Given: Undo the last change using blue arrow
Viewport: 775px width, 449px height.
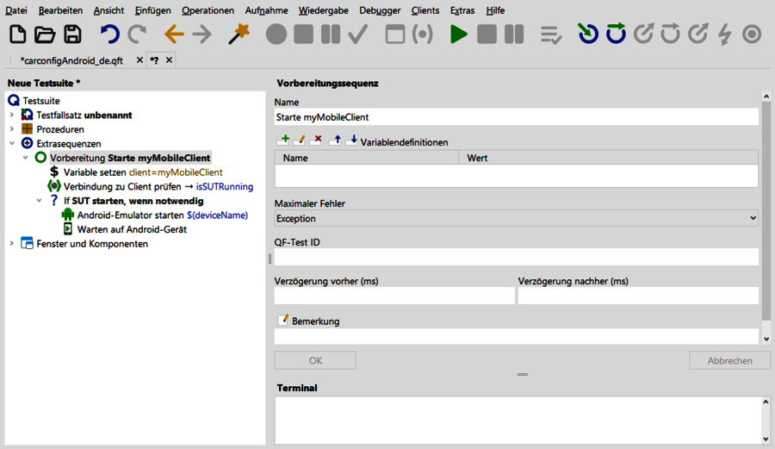Looking at the screenshot, I should [x=109, y=34].
